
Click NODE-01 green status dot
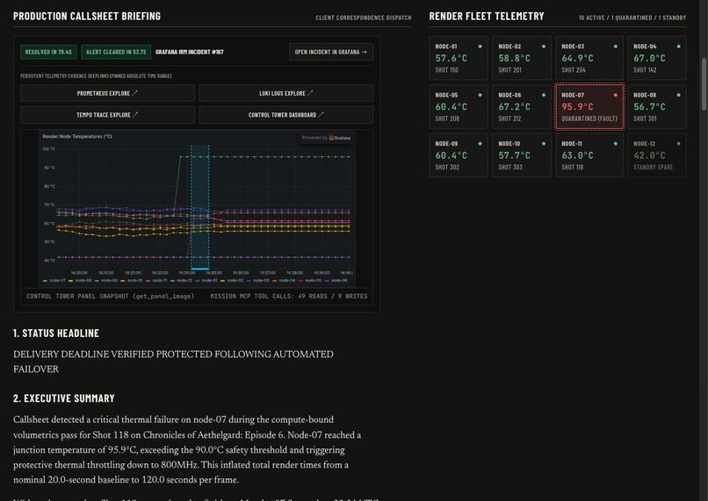coord(480,47)
